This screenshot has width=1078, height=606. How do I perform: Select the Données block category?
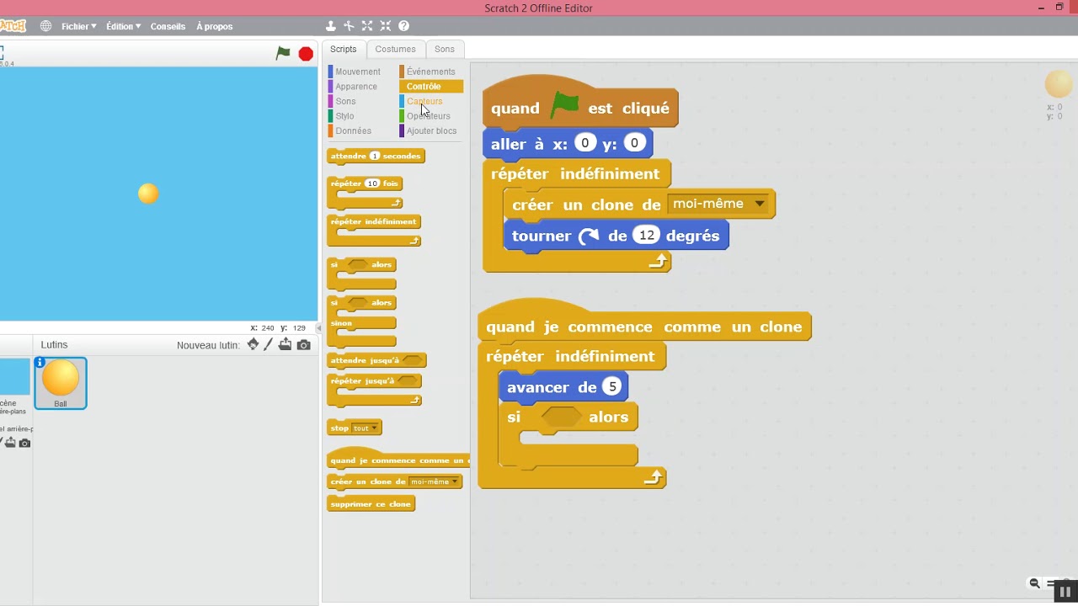(x=353, y=130)
